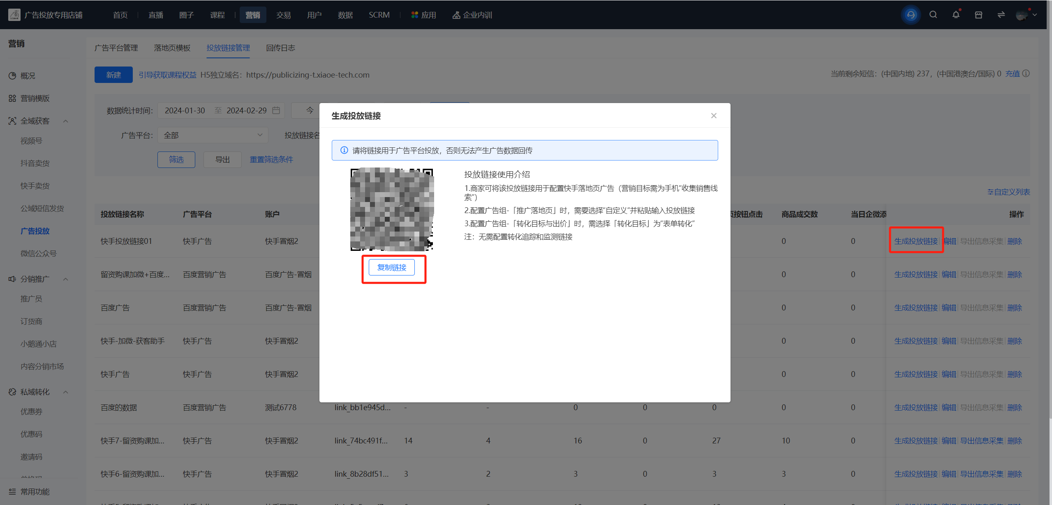
Task: Open 小鹅通小店 in the sidebar
Action: [39, 344]
